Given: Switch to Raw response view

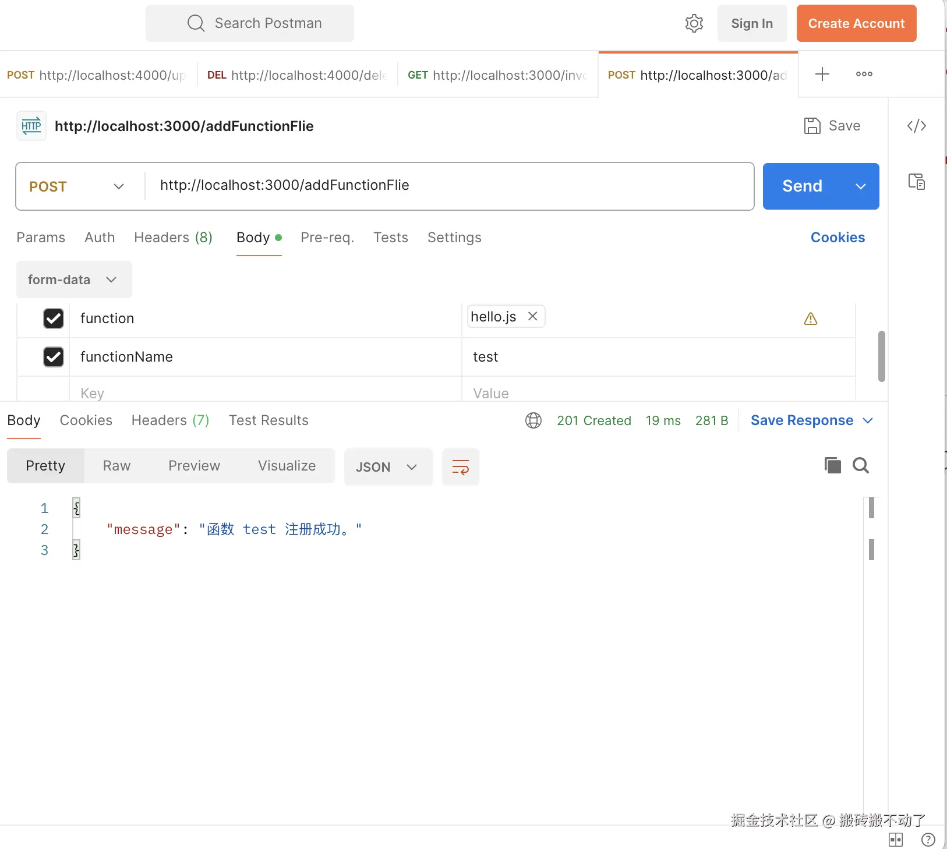Looking at the screenshot, I should click(116, 466).
